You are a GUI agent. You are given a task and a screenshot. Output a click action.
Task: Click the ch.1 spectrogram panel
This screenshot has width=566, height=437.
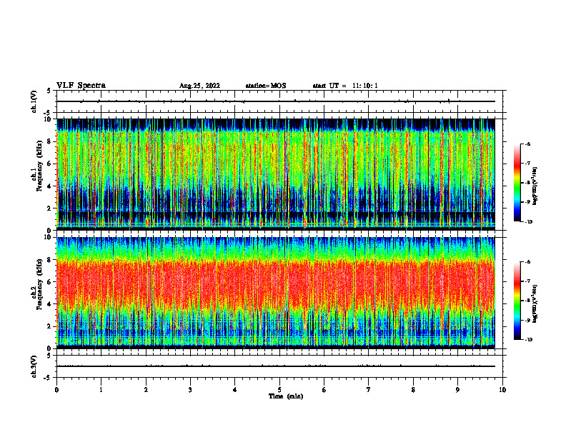pos(276,174)
